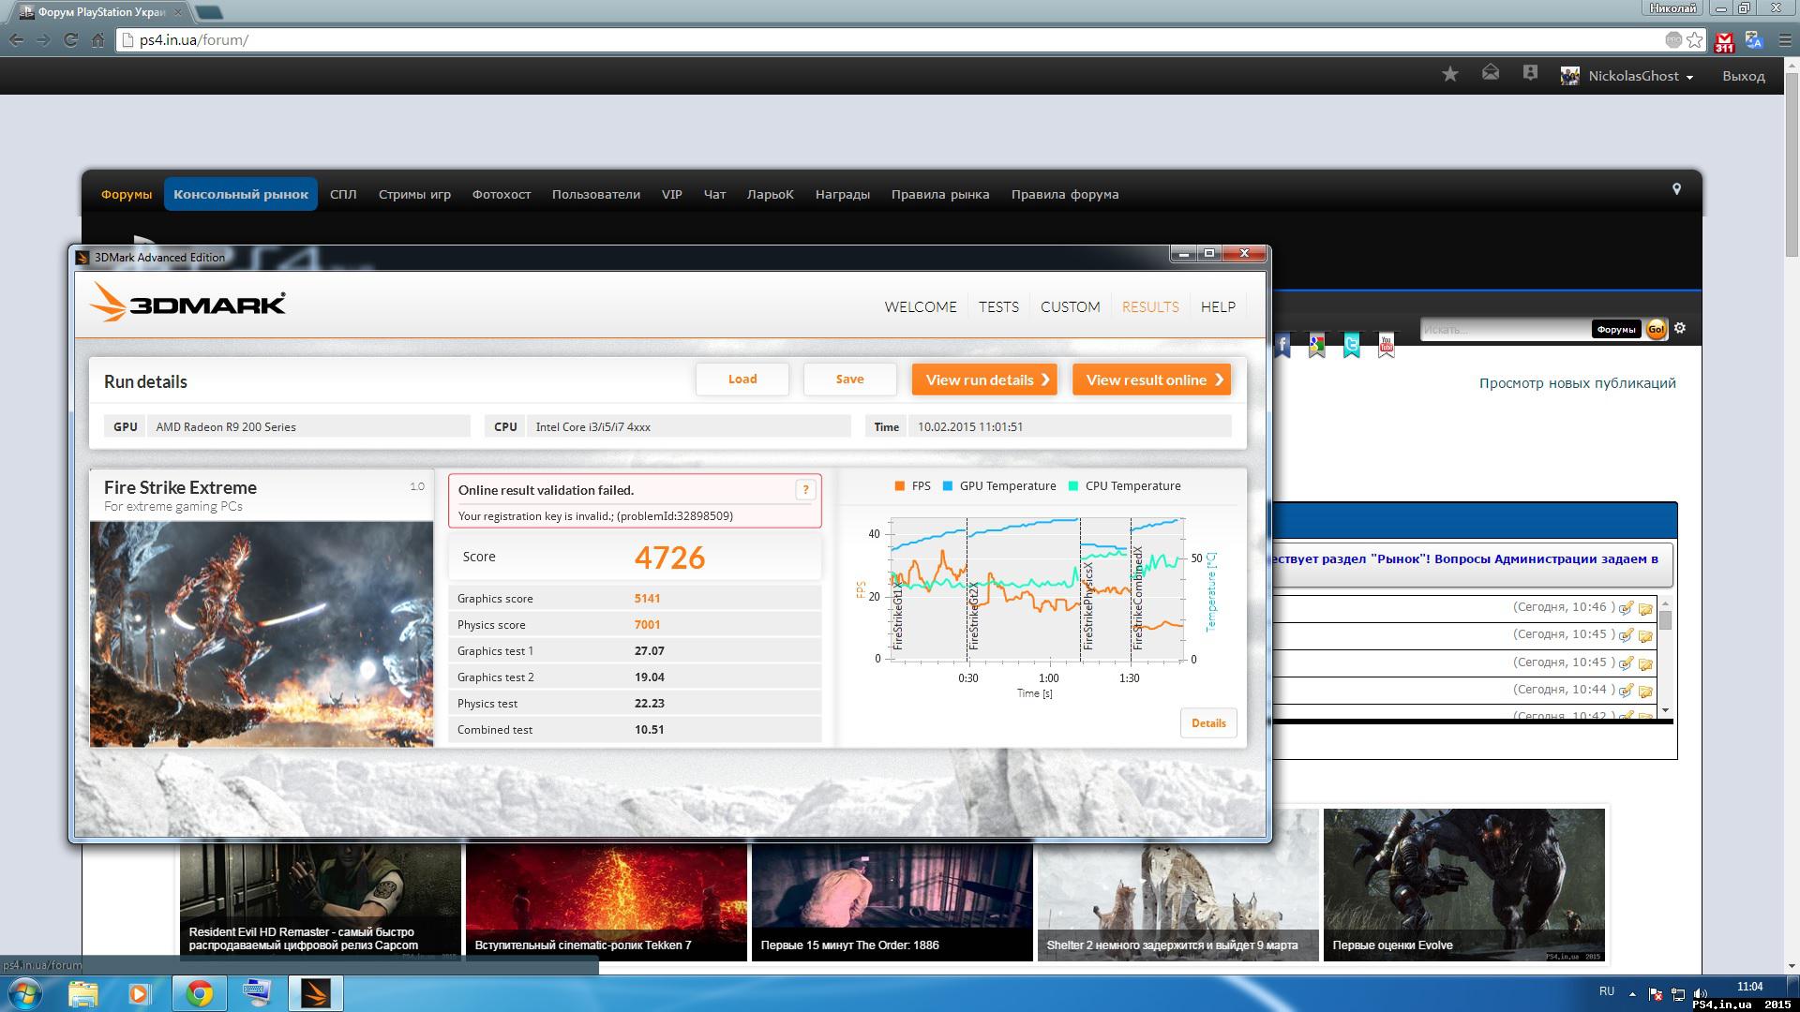Open Просмотр новых публикаций link
Image resolution: width=1800 pixels, height=1012 pixels.
1577,382
